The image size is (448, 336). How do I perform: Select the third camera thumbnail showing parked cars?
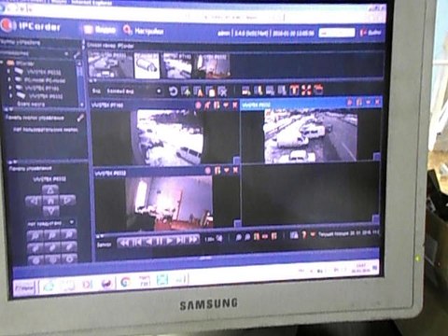(177, 65)
